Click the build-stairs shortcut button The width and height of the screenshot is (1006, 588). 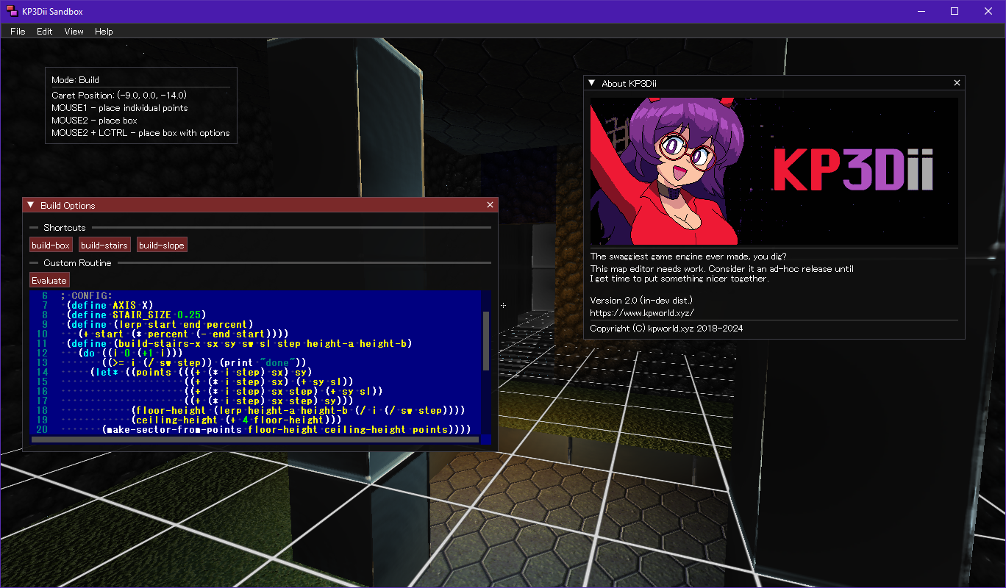(104, 245)
